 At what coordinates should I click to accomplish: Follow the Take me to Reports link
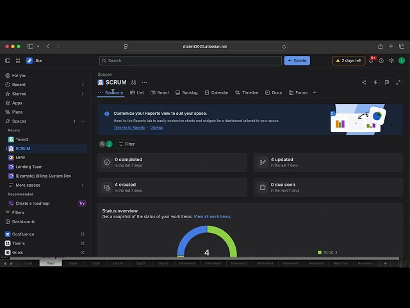pyautogui.click(x=129, y=128)
